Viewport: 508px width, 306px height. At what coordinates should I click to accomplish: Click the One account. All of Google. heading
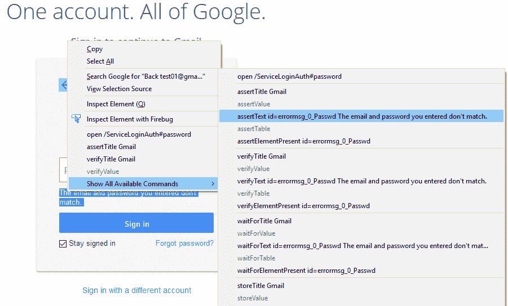136,12
